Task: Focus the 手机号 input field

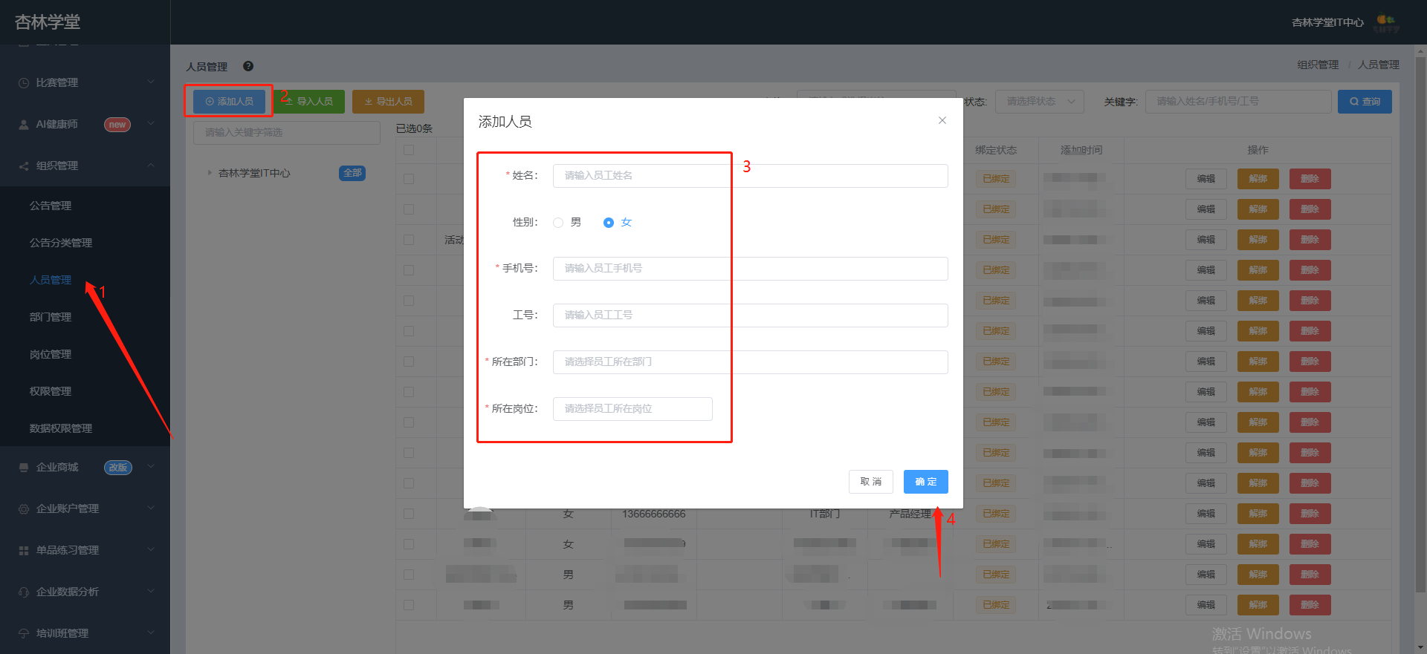Action: click(751, 269)
